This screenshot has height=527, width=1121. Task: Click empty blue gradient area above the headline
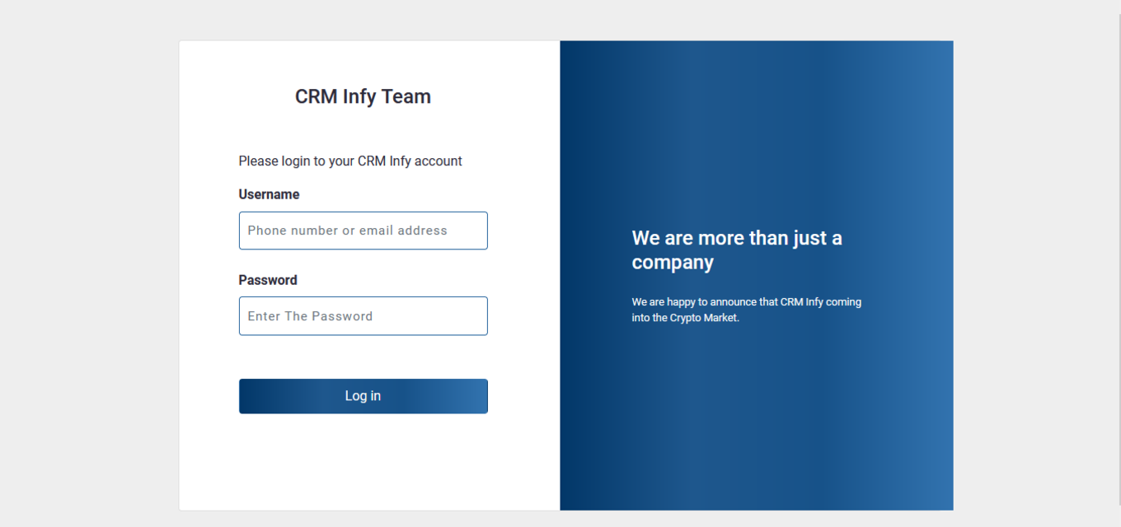click(756, 132)
